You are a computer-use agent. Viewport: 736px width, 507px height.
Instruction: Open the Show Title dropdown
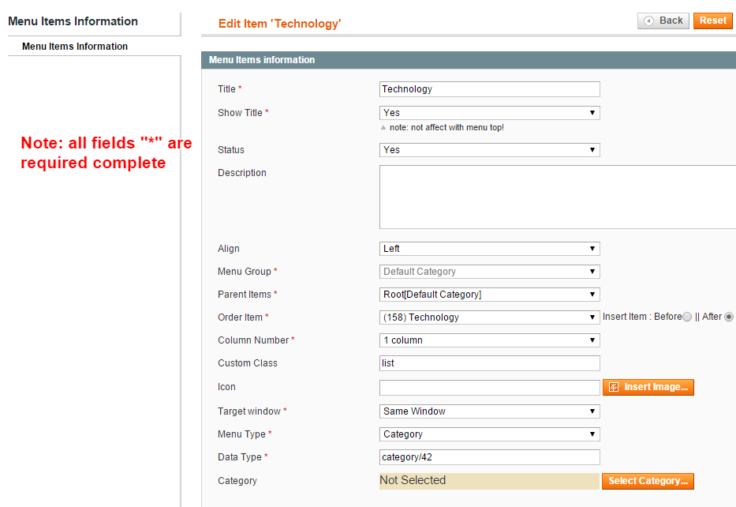pos(490,113)
